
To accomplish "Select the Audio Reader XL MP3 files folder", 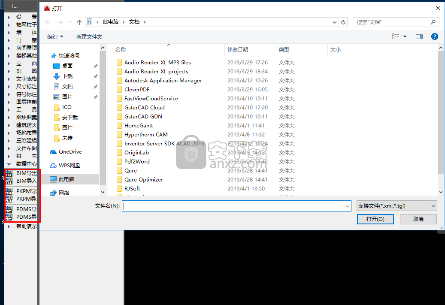I will pyautogui.click(x=157, y=63).
